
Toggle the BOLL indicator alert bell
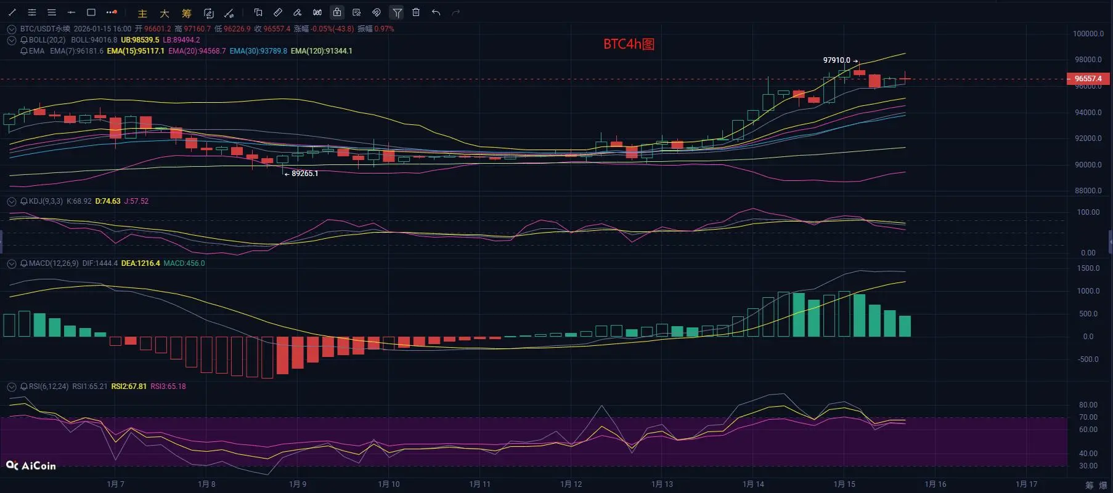pos(24,40)
